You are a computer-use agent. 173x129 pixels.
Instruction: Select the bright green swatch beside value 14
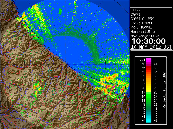[x=148, y=96]
